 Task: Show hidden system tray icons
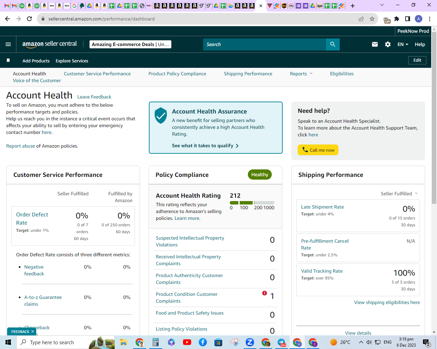(x=361, y=342)
